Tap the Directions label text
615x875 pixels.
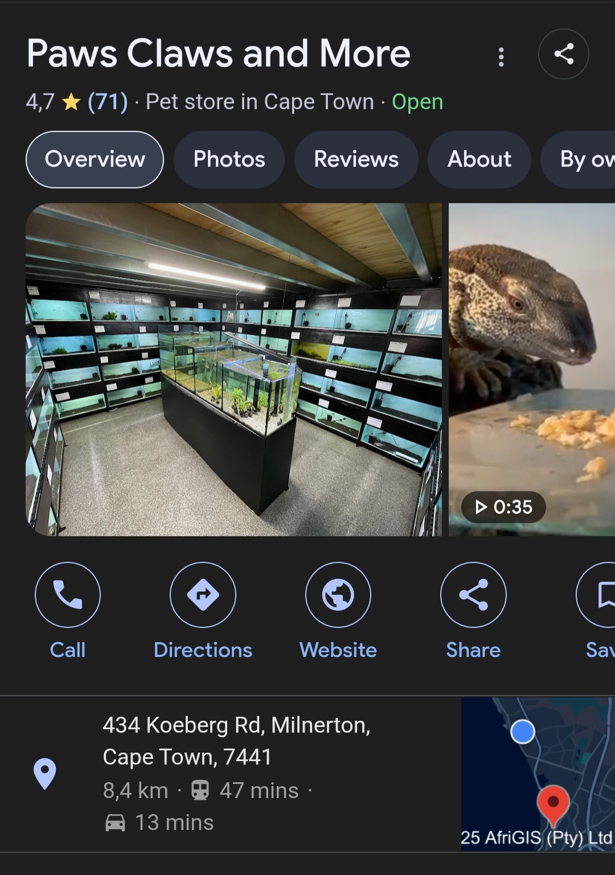(x=203, y=650)
